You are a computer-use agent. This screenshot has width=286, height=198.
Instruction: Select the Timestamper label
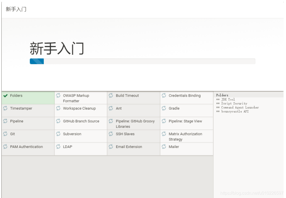point(21,108)
